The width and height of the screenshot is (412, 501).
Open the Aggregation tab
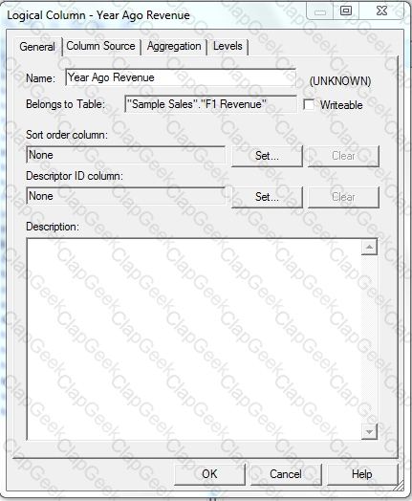coord(174,46)
